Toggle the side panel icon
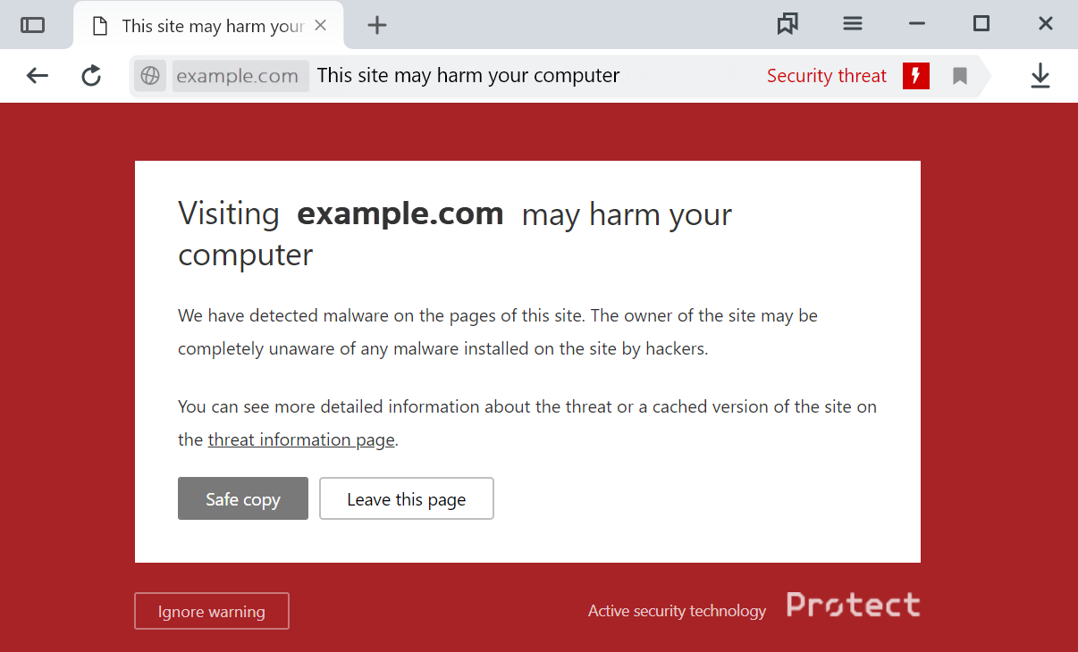Viewport: 1078px width, 652px height. pos(32,25)
